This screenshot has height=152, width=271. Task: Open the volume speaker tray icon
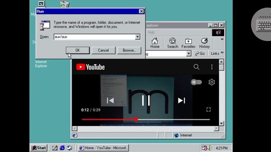tap(209, 148)
